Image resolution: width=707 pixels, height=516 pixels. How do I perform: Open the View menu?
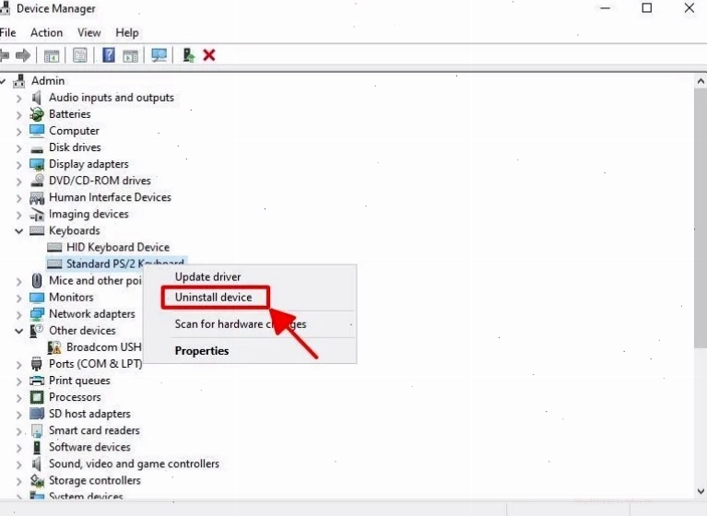(x=88, y=32)
